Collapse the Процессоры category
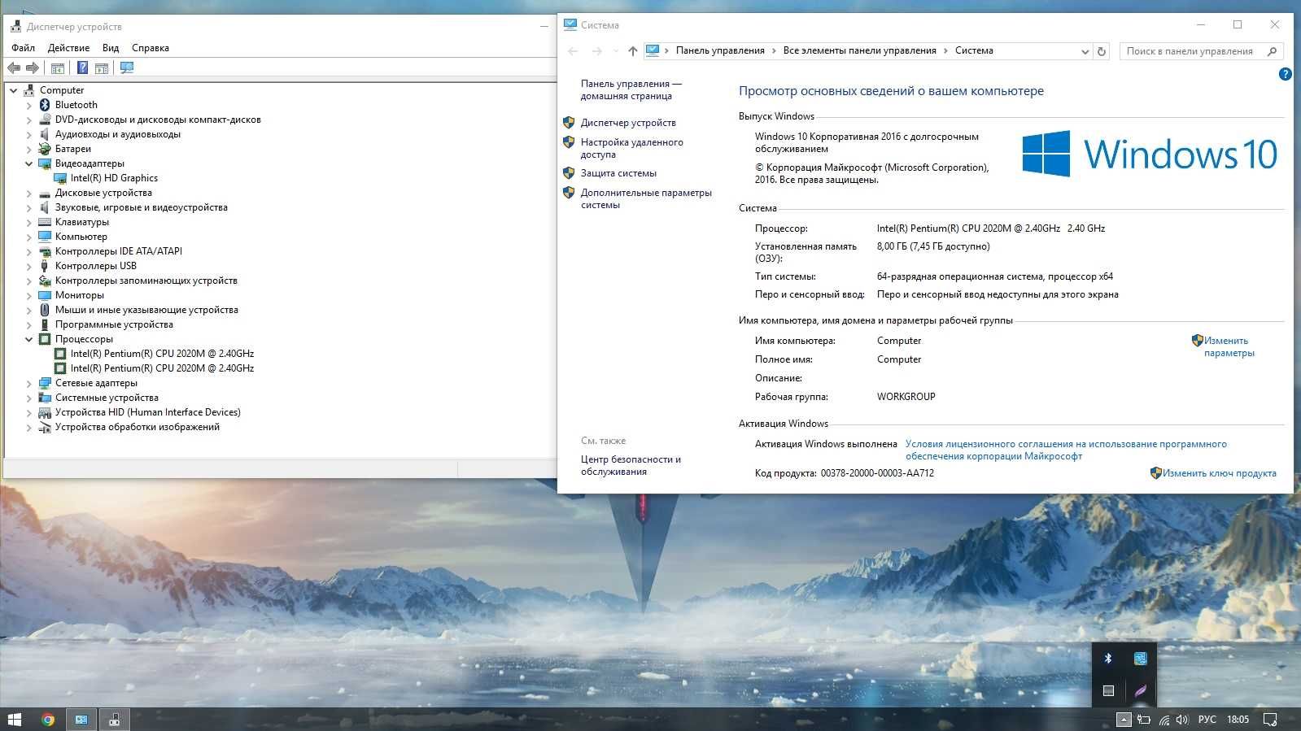Image resolution: width=1301 pixels, height=731 pixels. point(29,339)
